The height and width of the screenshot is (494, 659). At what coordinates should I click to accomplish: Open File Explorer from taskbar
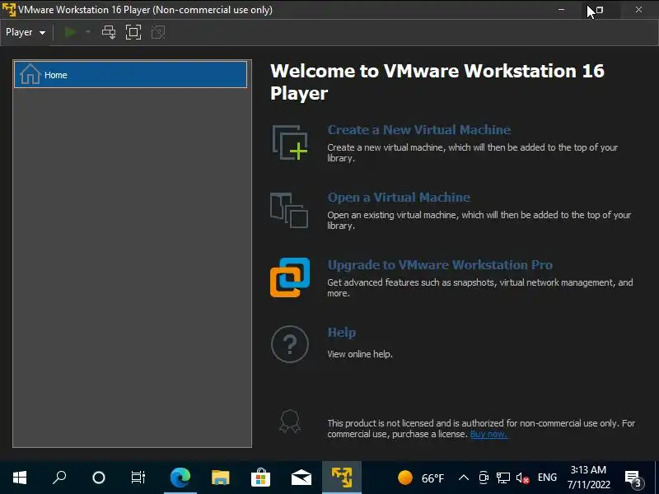pos(221,478)
